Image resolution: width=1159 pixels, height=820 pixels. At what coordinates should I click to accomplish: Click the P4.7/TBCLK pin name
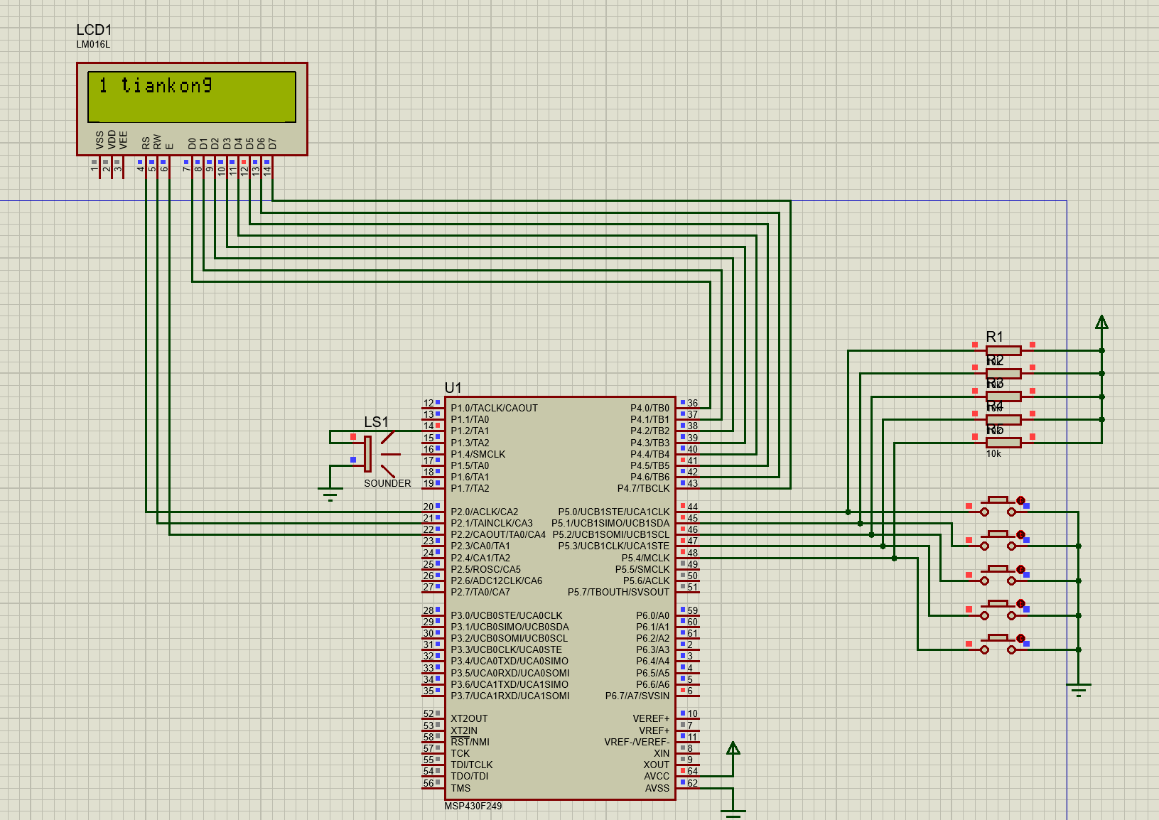coord(643,488)
